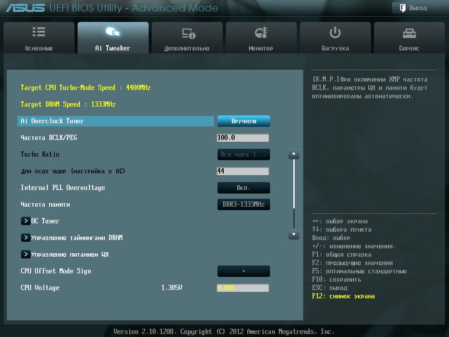
Task: Select the Turbo Ratio label
Action: (x=40, y=154)
